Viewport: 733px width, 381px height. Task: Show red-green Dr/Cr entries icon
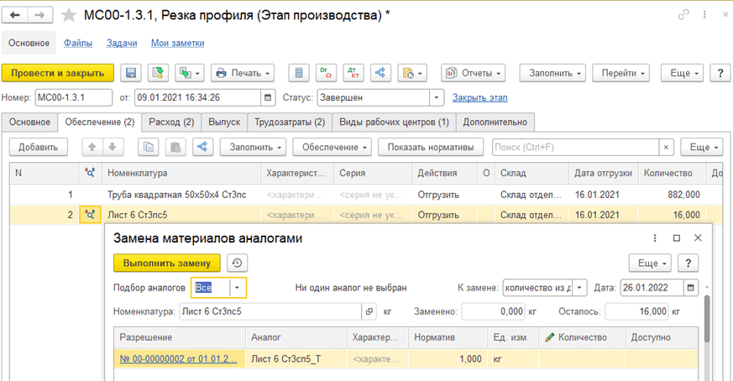(326, 73)
